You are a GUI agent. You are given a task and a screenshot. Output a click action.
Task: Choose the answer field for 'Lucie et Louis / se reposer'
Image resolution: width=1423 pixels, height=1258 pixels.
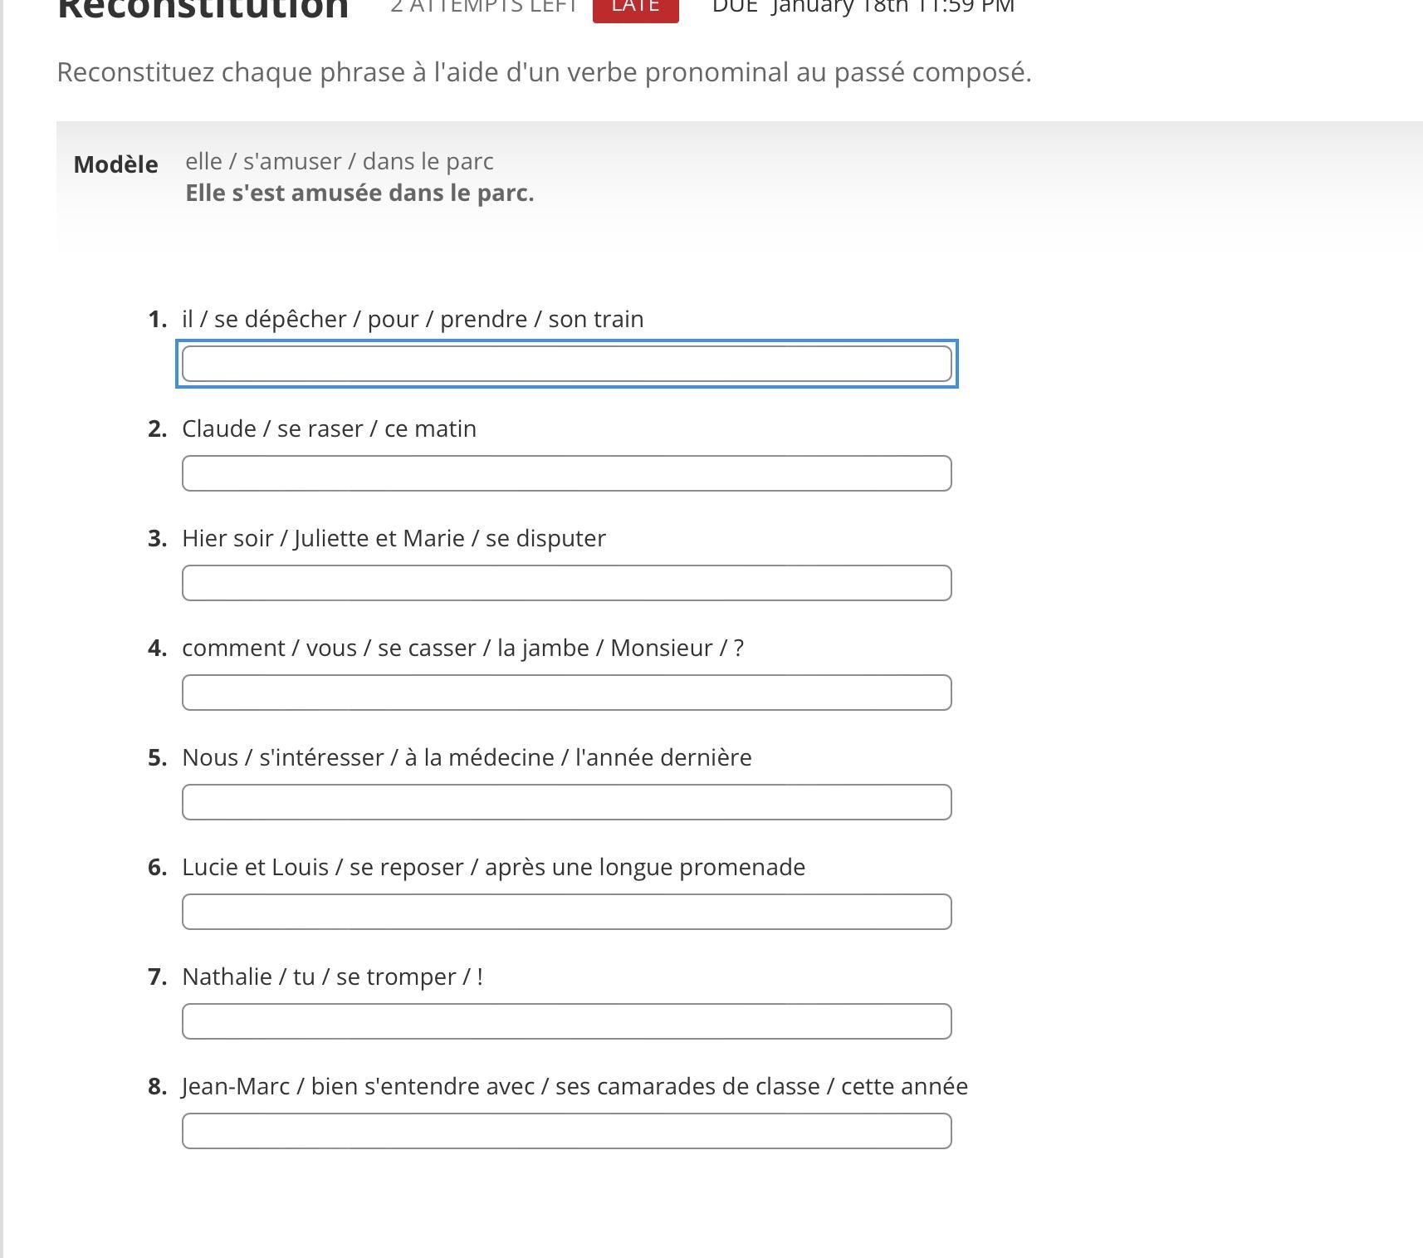567,912
